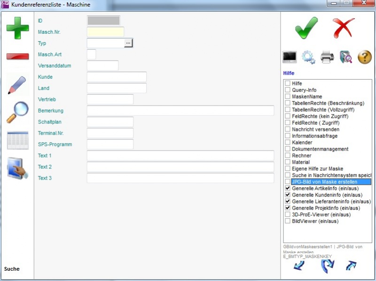Enable the BildViewer (ein/aus) checkbox

pos(287,221)
